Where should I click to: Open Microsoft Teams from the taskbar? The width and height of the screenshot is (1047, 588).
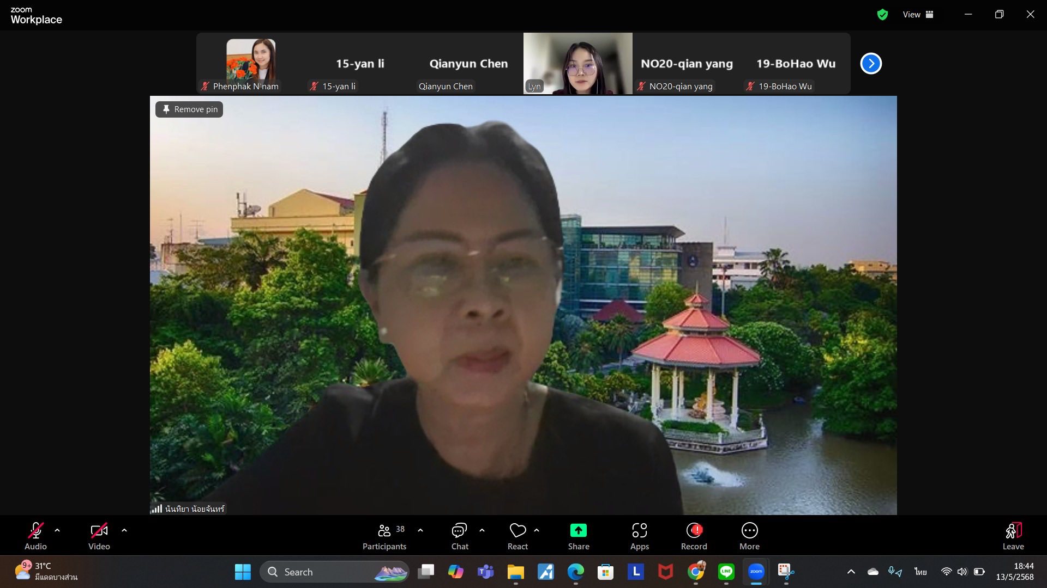(x=485, y=572)
